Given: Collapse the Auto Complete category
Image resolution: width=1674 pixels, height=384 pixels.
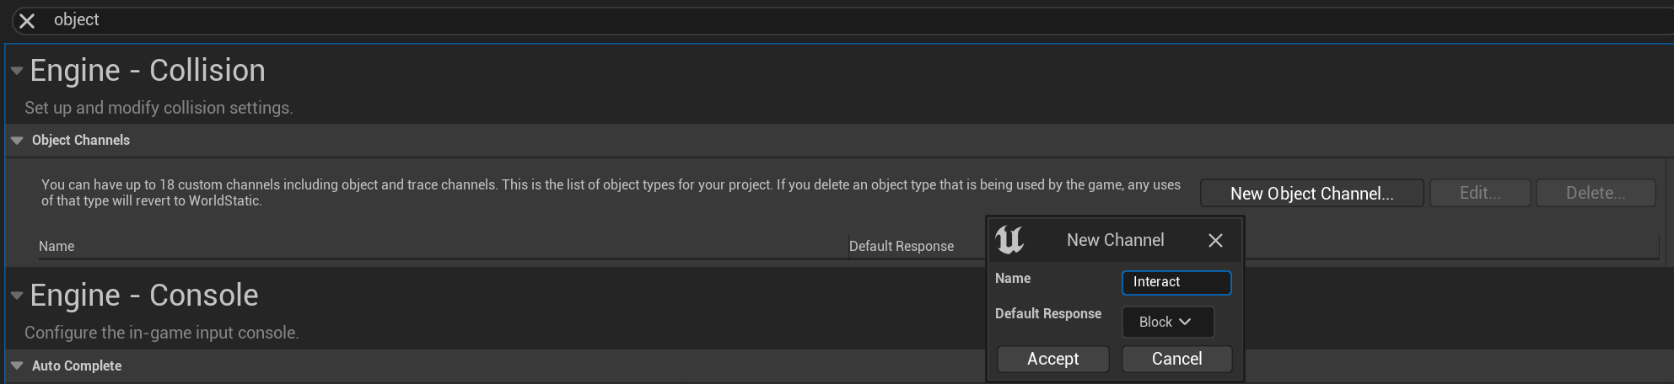Looking at the screenshot, I should tap(17, 365).
